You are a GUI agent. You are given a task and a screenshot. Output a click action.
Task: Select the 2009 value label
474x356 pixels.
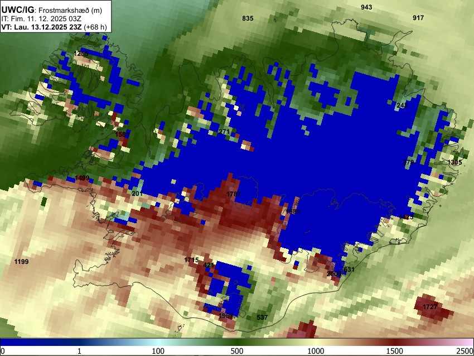coord(334,274)
